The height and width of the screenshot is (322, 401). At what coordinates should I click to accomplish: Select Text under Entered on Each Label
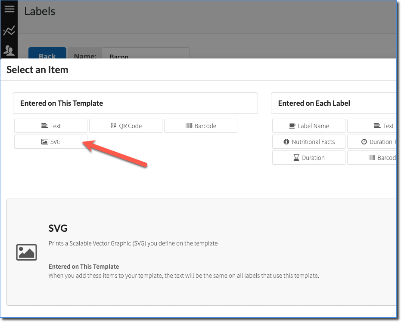[373, 126]
